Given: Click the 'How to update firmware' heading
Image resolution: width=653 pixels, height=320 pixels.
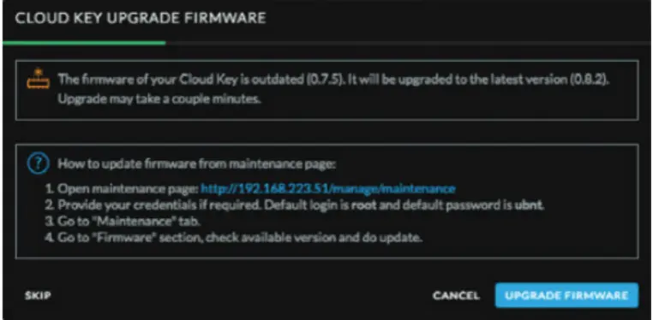Looking at the screenshot, I should (x=196, y=163).
